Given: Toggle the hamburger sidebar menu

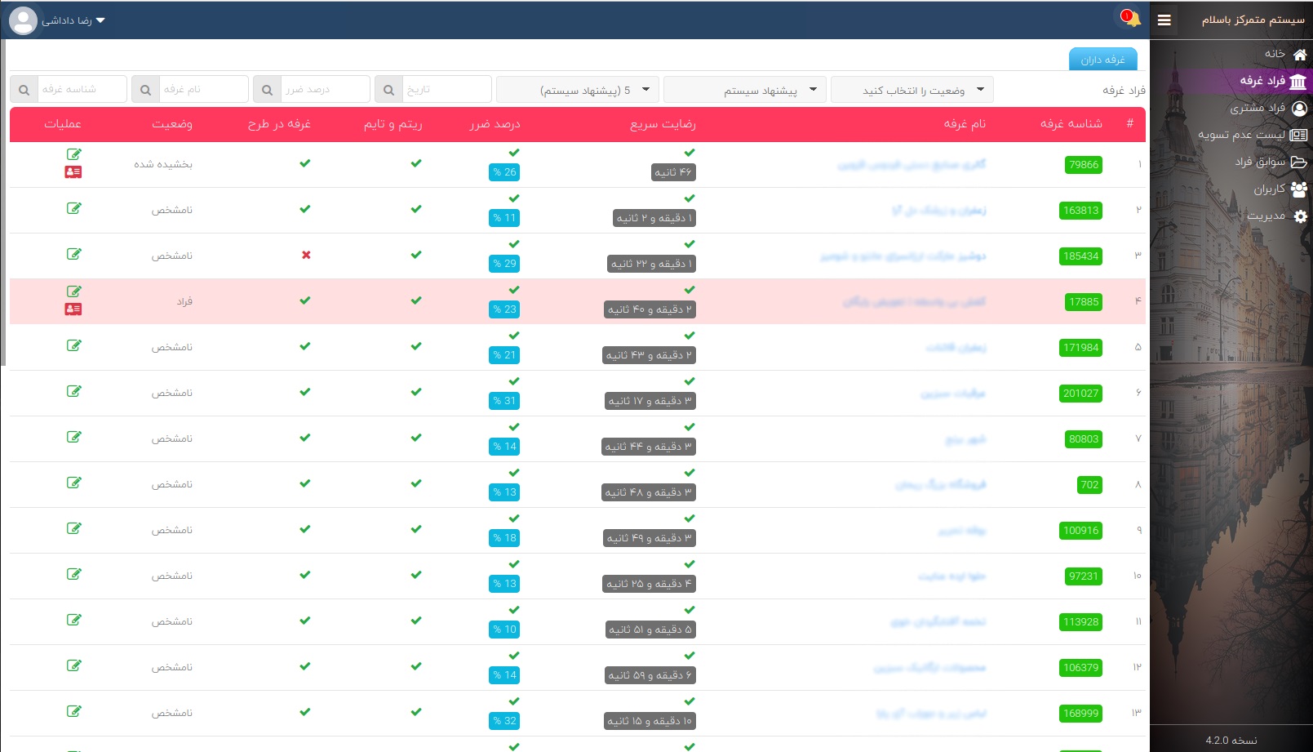Looking at the screenshot, I should 1164,20.
